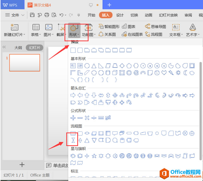
Task: Open the 审阅 ribbon tab
Action: point(188,15)
